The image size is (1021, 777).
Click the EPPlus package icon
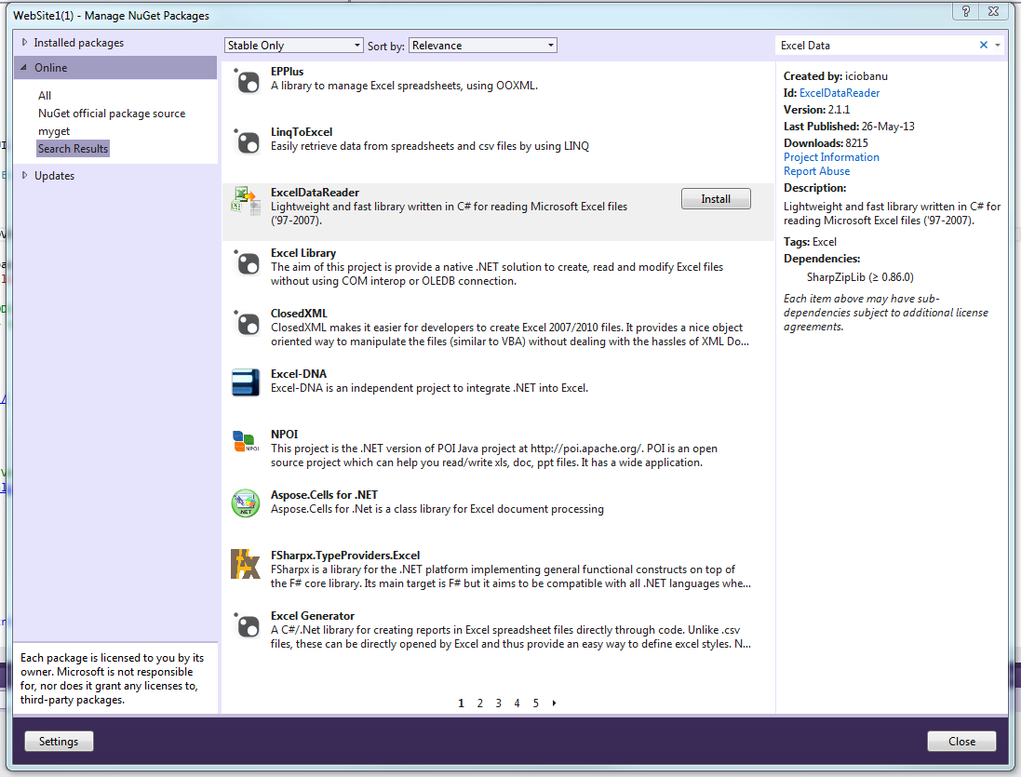[x=247, y=81]
